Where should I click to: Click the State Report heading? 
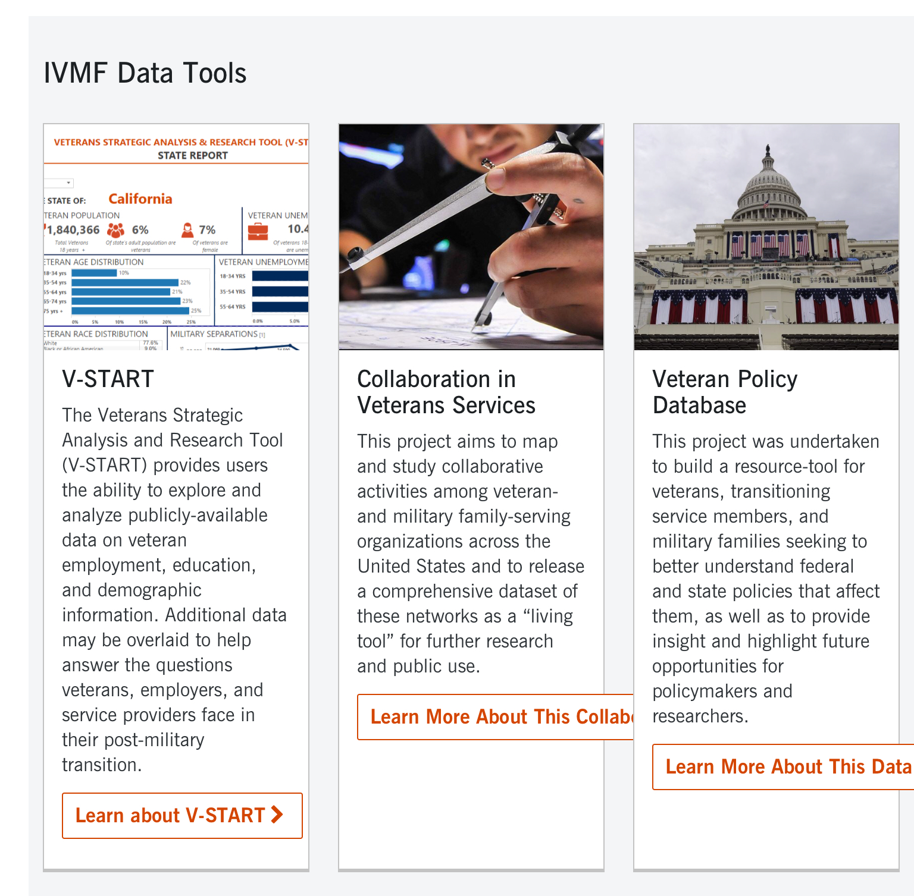click(x=193, y=155)
